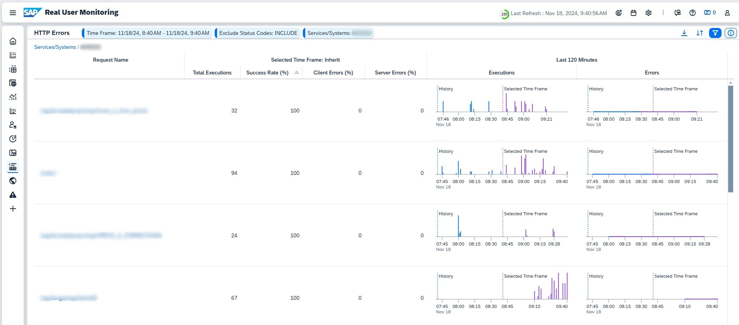739x325 pixels.
Task: Open the settings gear icon
Action: pyautogui.click(x=648, y=13)
